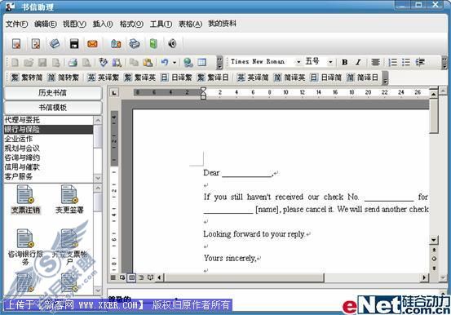Click the 历史书信 button
451x315 pixels.
tap(53, 93)
